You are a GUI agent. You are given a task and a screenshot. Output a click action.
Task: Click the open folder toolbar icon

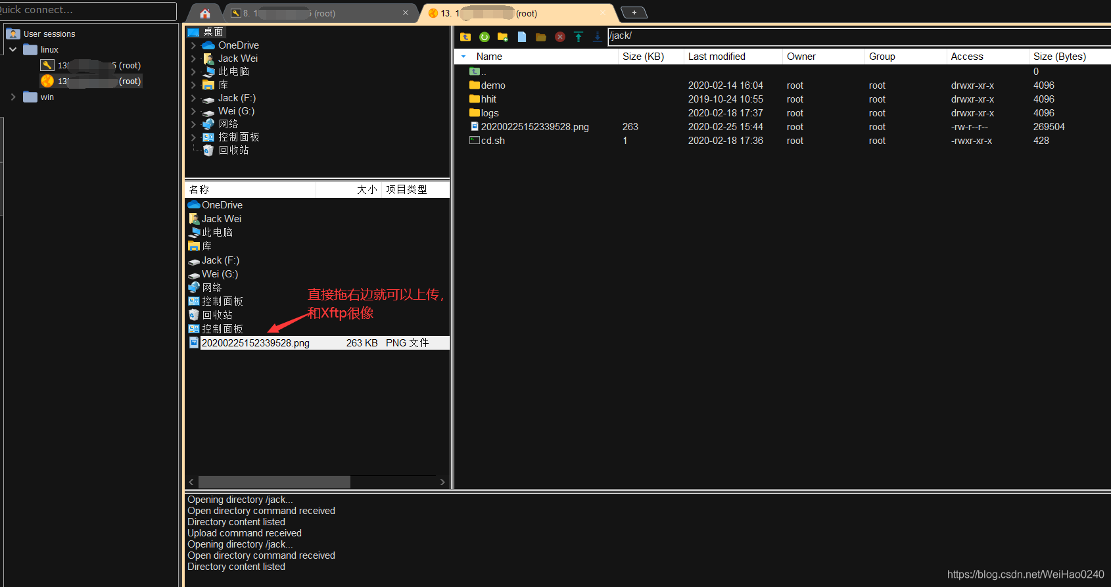pyautogui.click(x=541, y=37)
